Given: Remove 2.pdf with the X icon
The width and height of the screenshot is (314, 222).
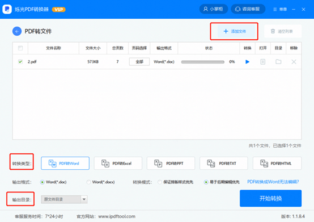Looking at the screenshot, I should coord(294,62).
